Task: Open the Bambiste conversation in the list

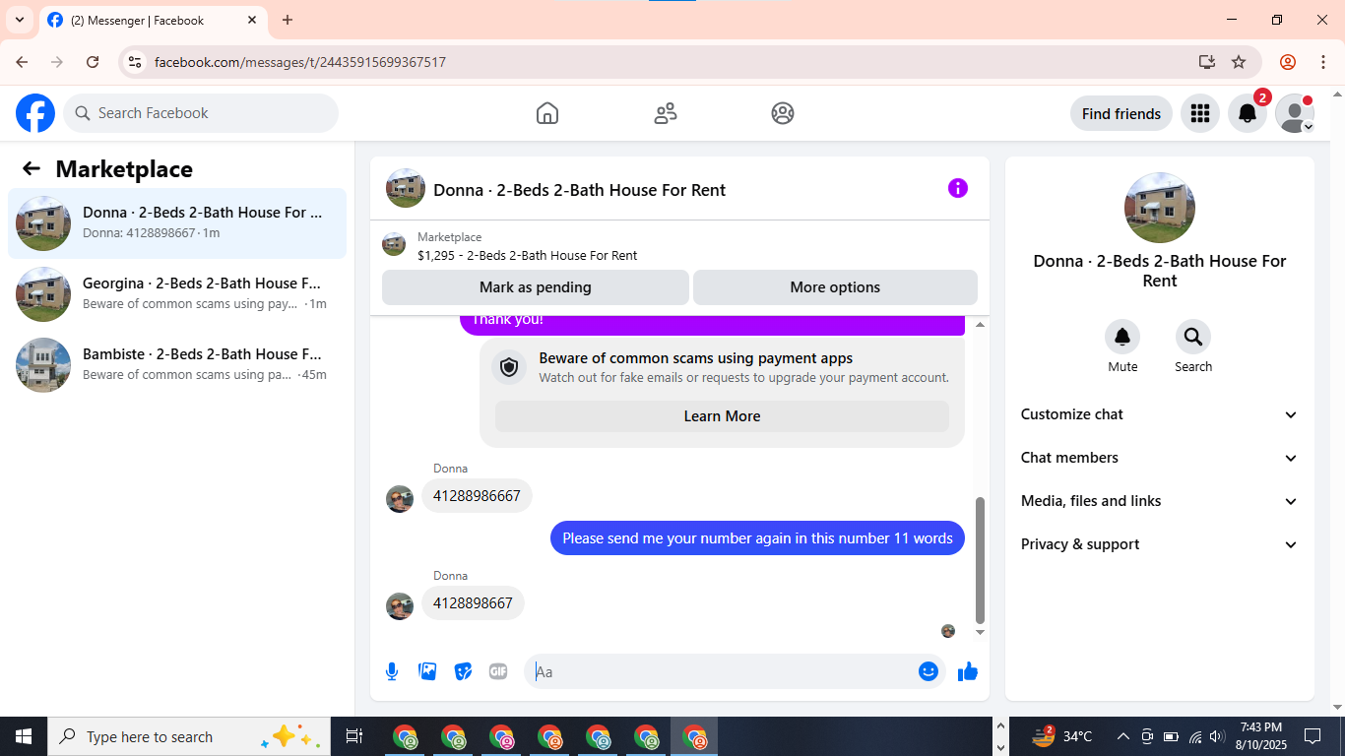Action: [177, 365]
